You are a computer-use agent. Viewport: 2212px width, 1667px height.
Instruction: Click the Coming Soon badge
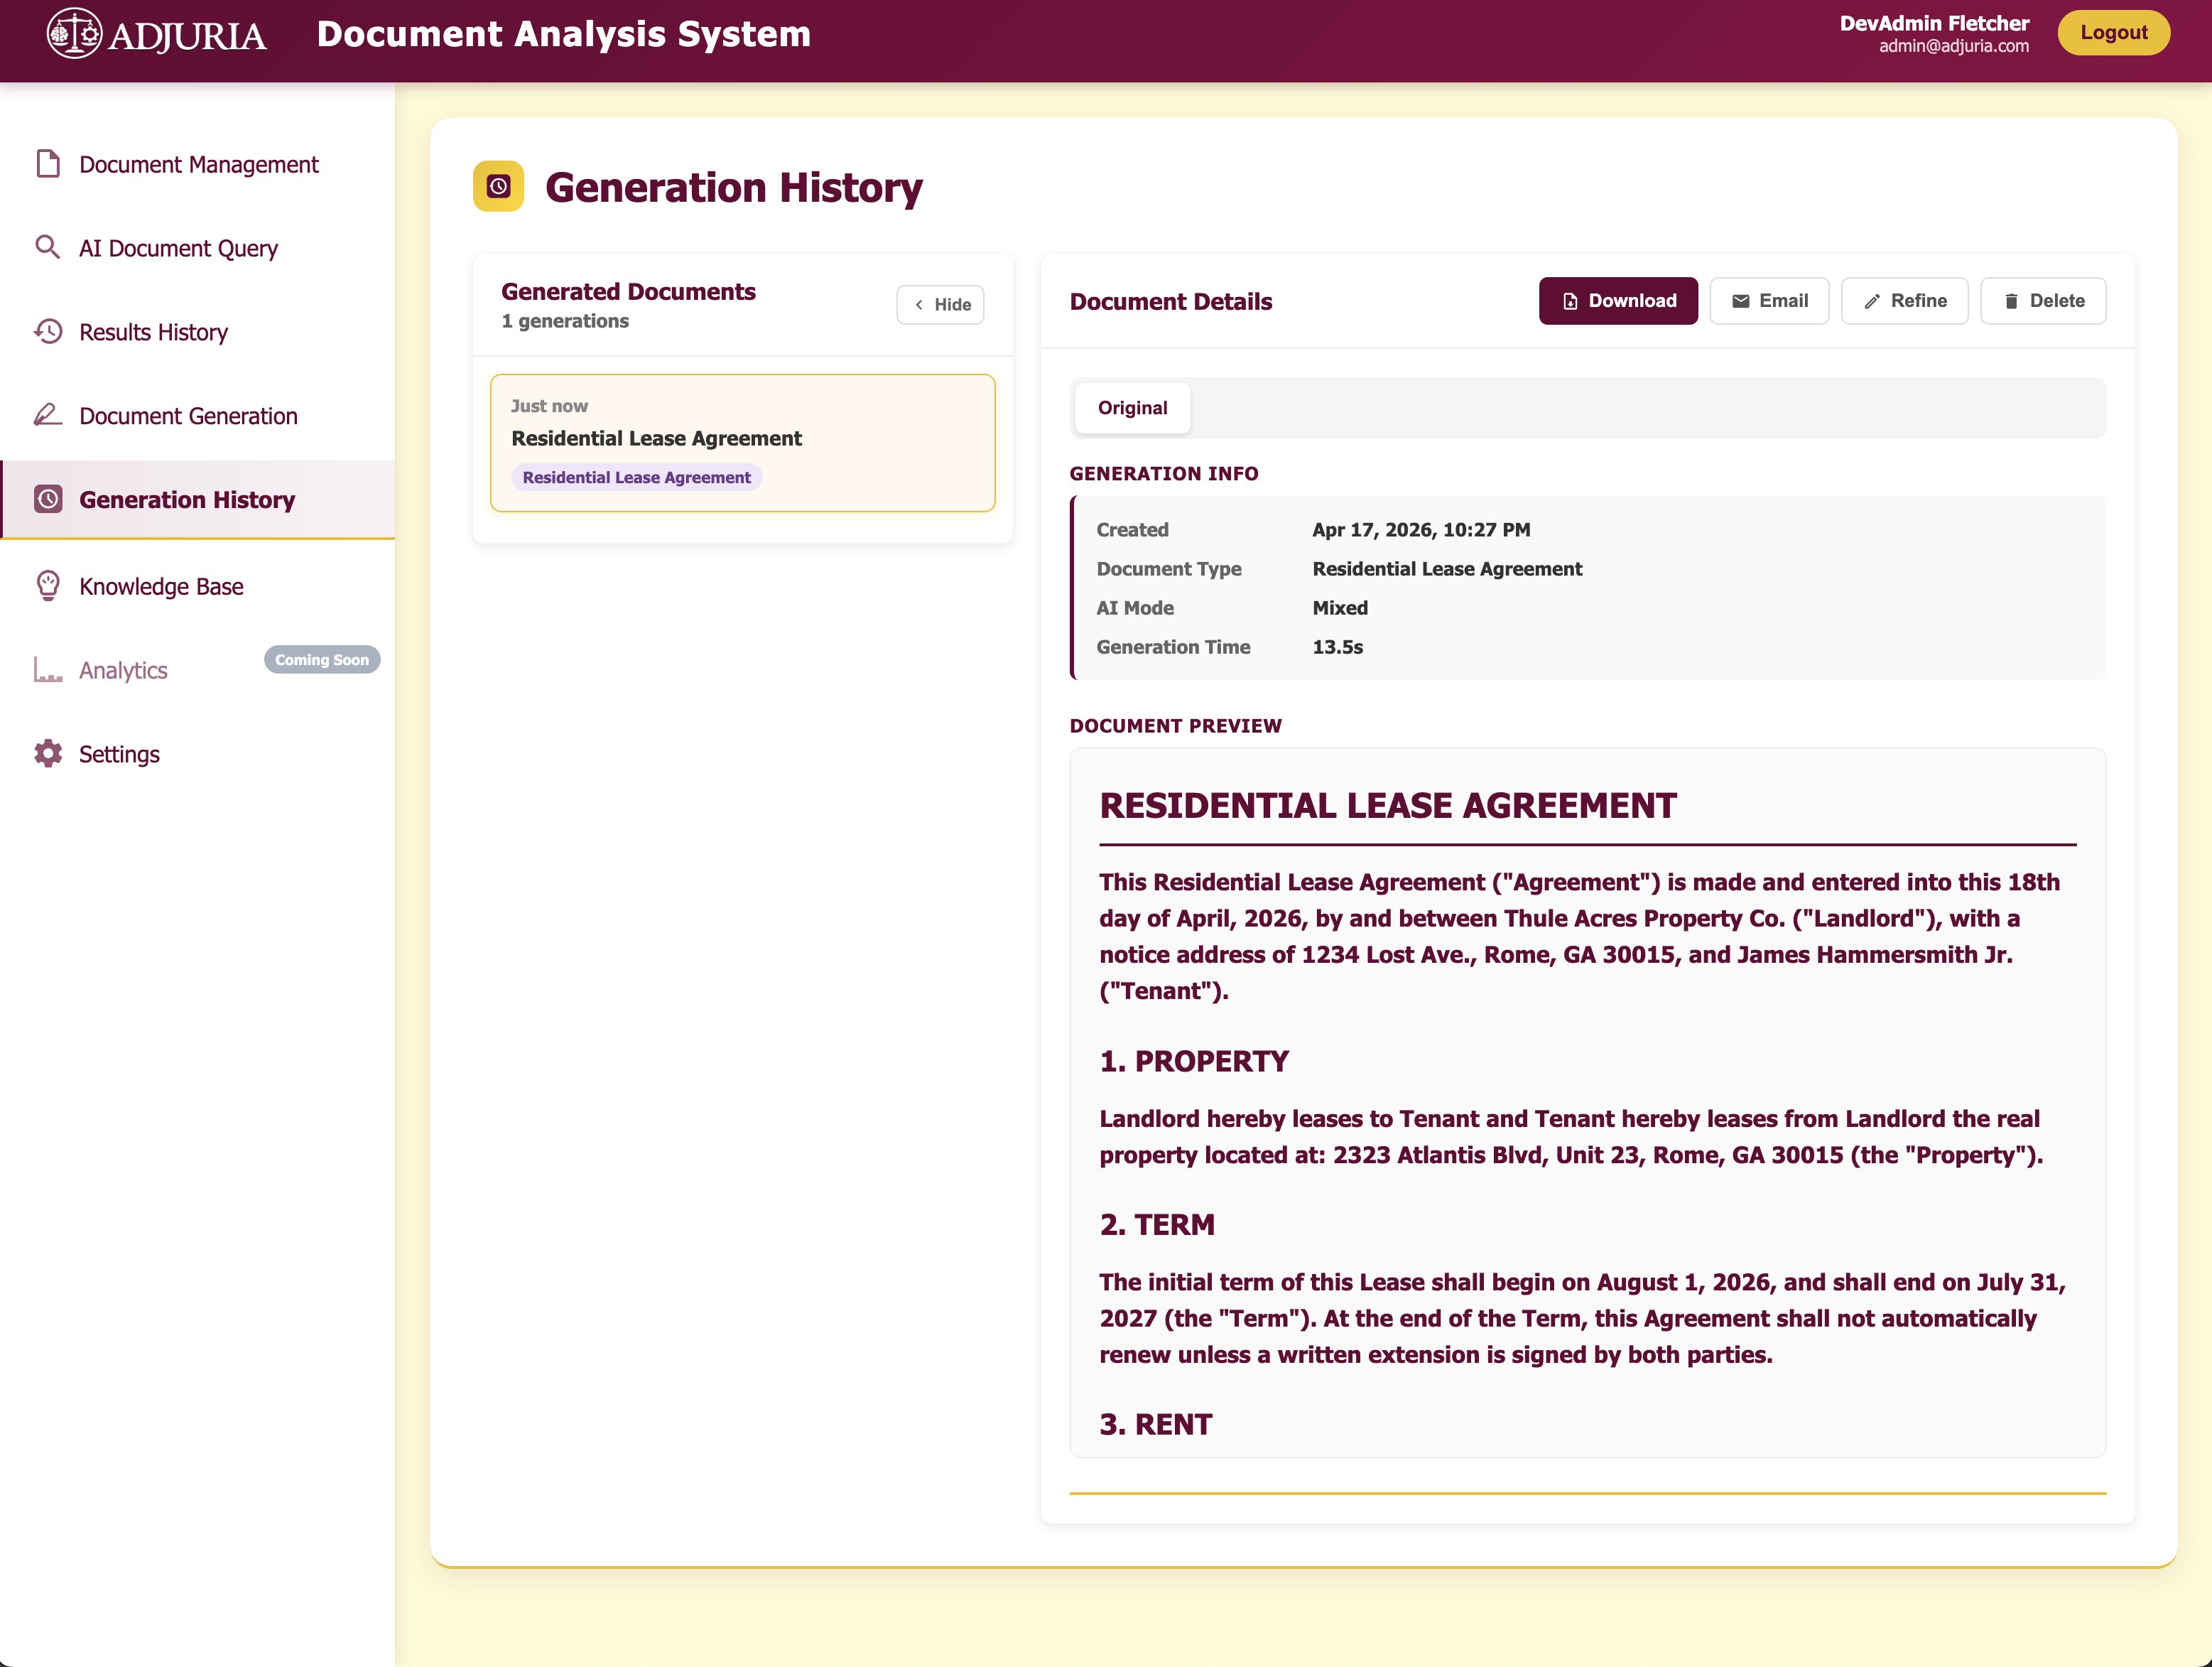coord(322,659)
